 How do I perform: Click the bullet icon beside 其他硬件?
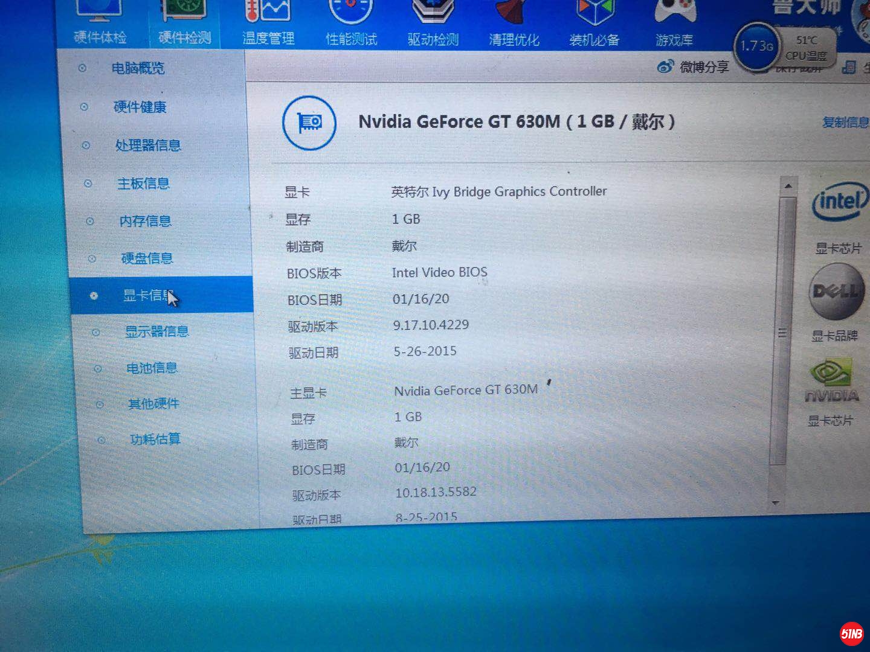pos(99,404)
